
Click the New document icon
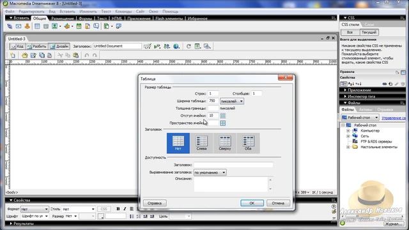[13, 56]
